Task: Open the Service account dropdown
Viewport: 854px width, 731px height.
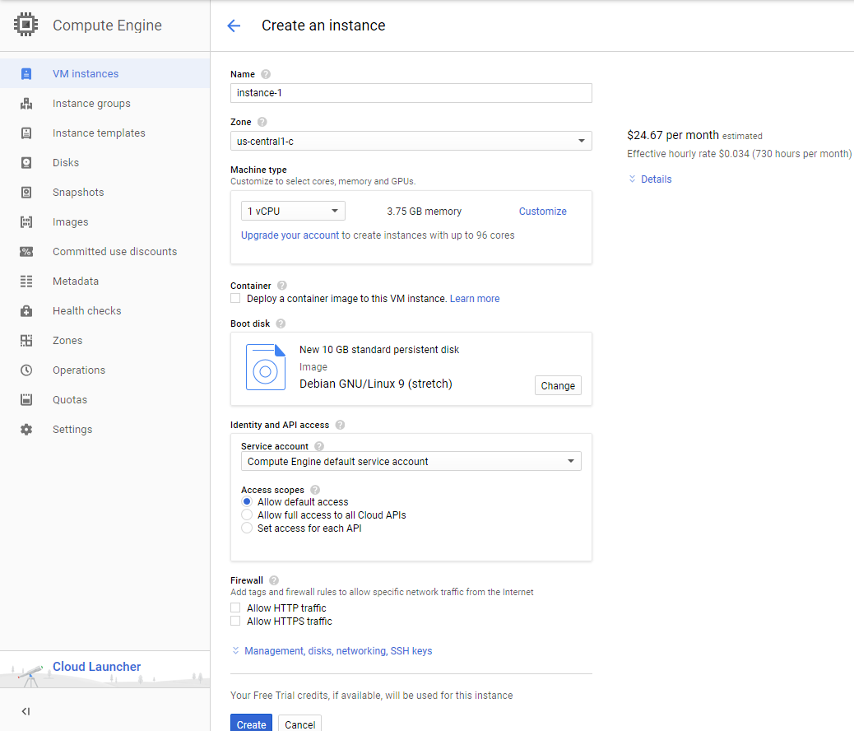Action: 411,461
